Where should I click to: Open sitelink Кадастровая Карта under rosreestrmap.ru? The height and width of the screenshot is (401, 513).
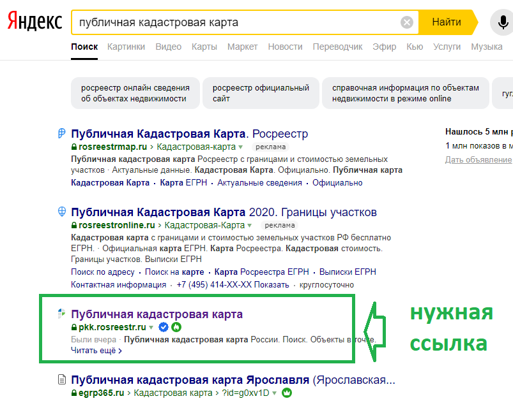[x=111, y=182]
